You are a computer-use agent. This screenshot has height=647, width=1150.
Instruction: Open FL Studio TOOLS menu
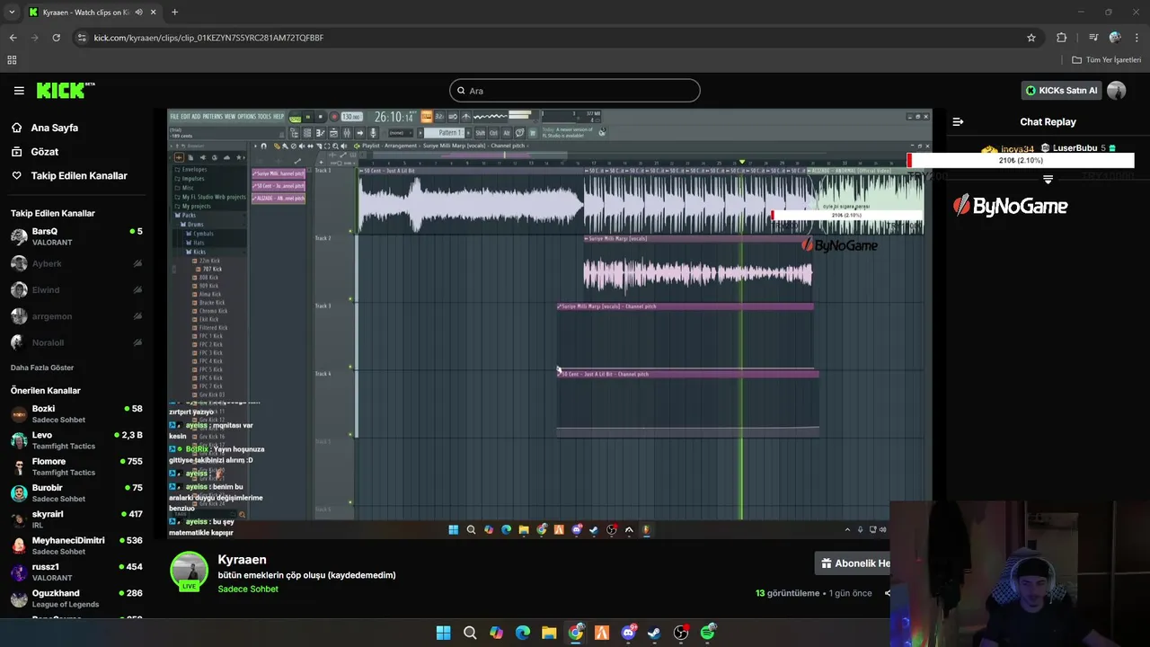click(x=264, y=116)
